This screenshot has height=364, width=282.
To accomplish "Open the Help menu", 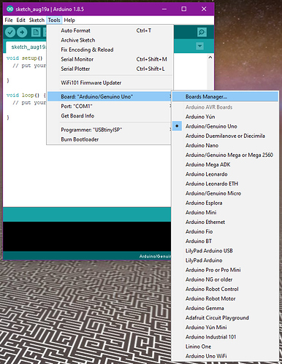I will click(x=69, y=20).
